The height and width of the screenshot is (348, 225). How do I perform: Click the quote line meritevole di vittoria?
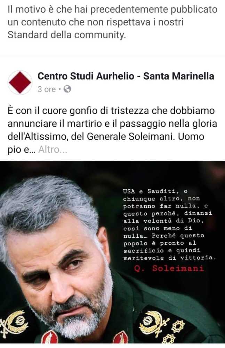[x=170, y=258]
